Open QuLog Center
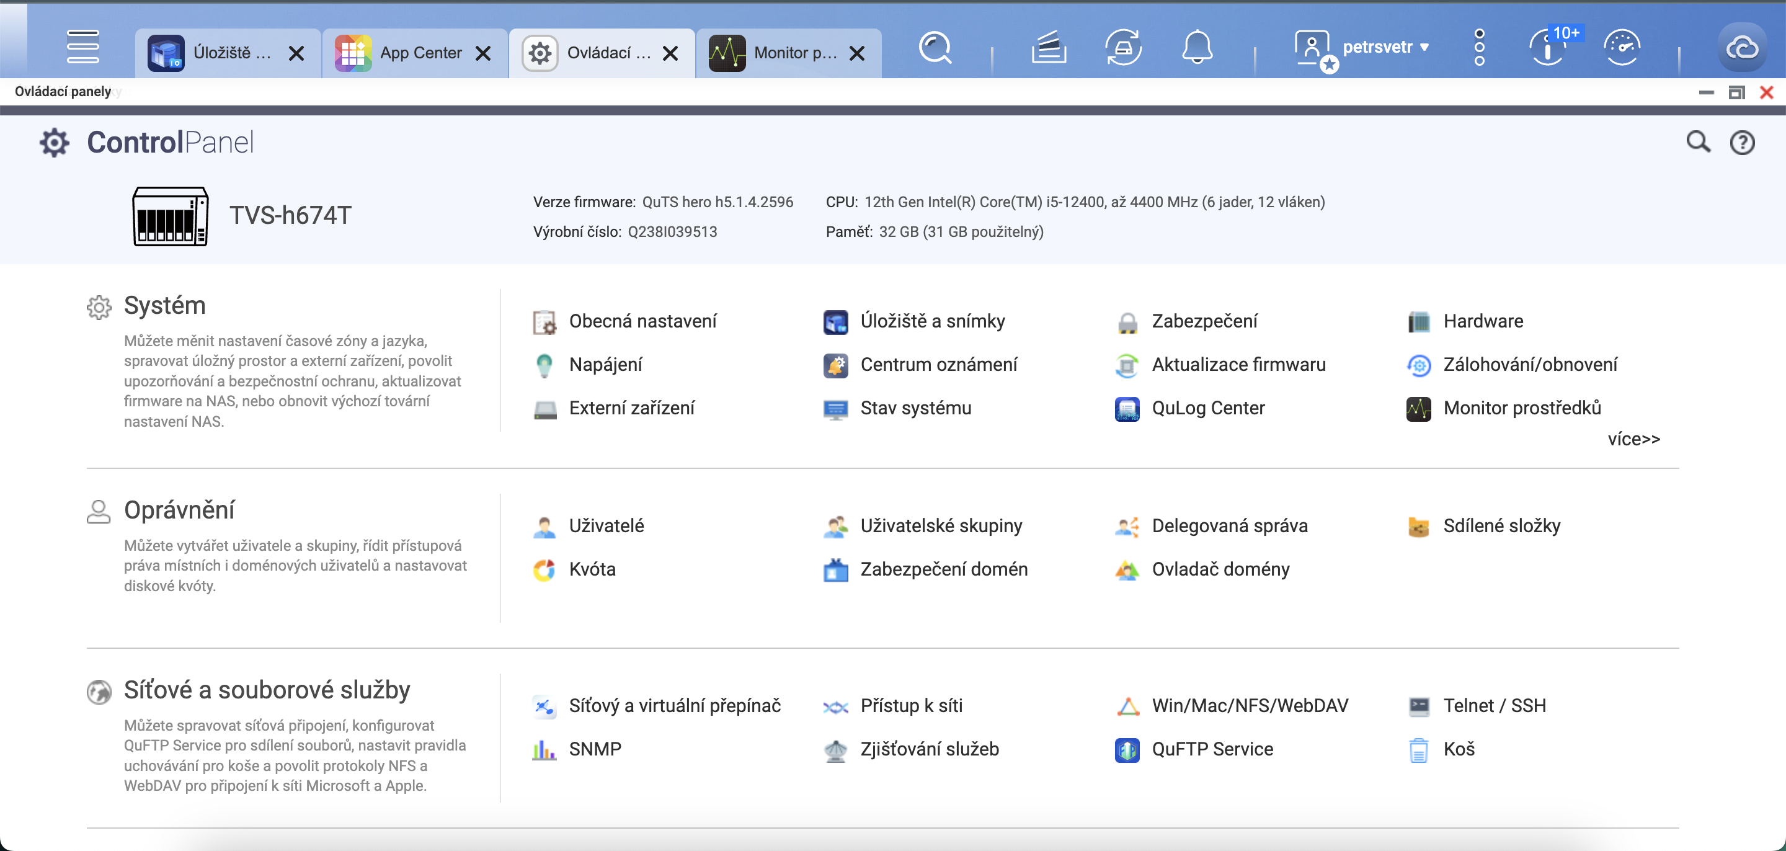 tap(1208, 408)
